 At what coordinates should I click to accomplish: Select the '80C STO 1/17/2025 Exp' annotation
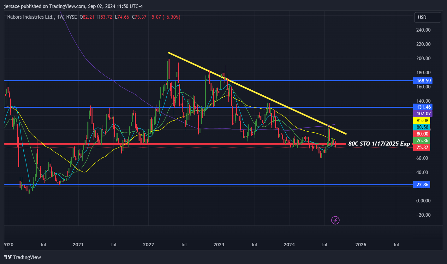379,144
